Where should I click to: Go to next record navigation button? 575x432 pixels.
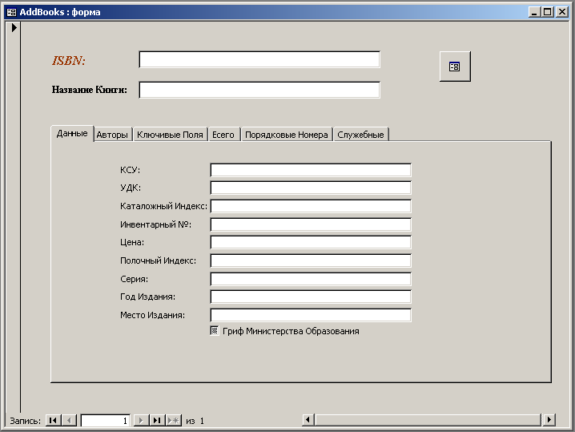click(140, 420)
